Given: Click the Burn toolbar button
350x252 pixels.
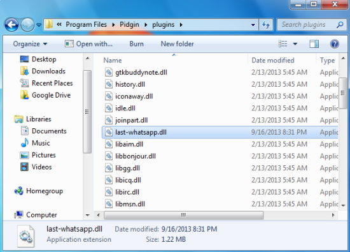Looking at the screenshot, I should (136, 44).
